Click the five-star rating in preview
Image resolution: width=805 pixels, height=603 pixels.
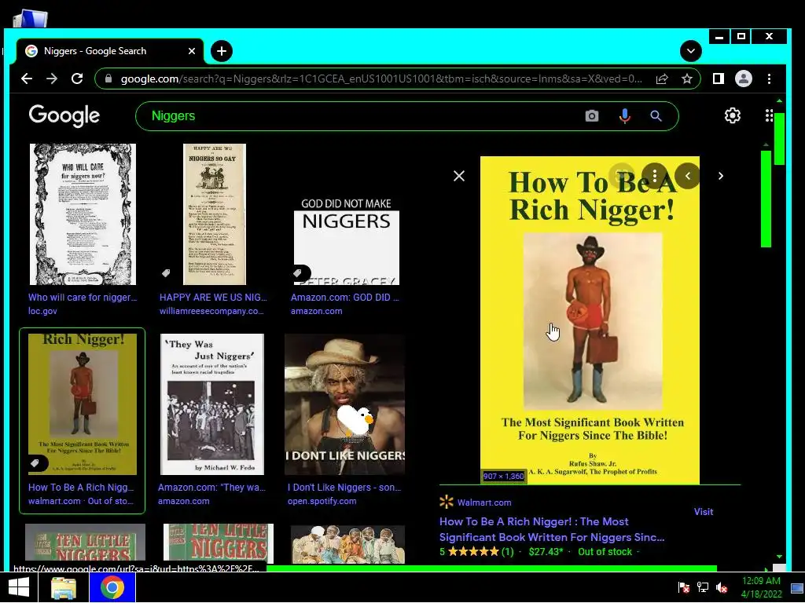[x=472, y=552]
